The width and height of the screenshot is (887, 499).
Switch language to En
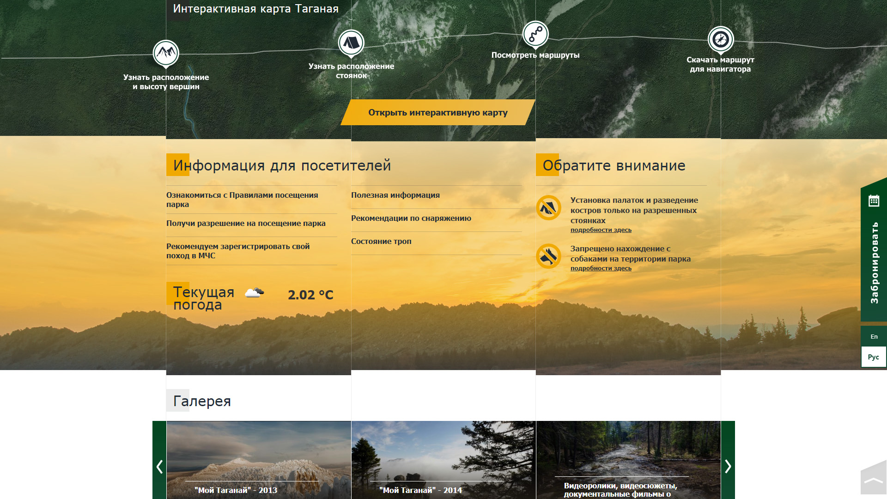click(x=874, y=336)
